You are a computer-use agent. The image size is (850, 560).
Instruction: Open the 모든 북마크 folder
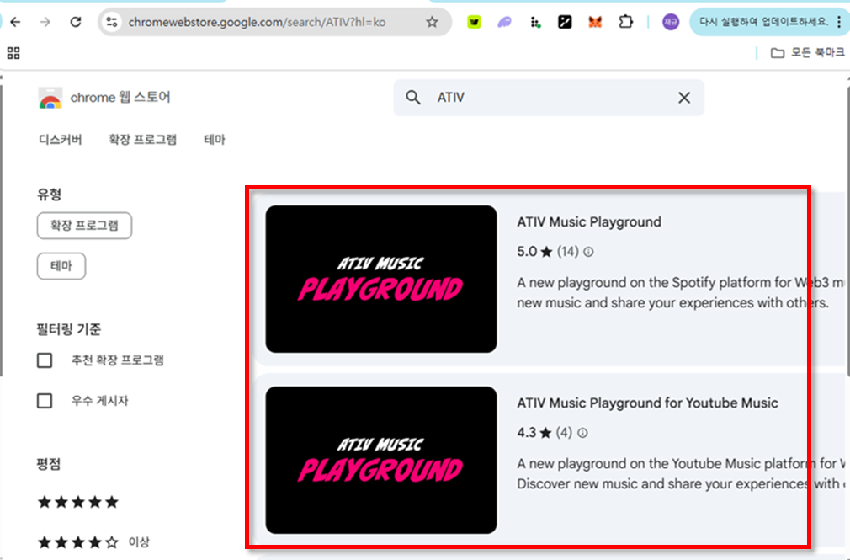[x=808, y=53]
